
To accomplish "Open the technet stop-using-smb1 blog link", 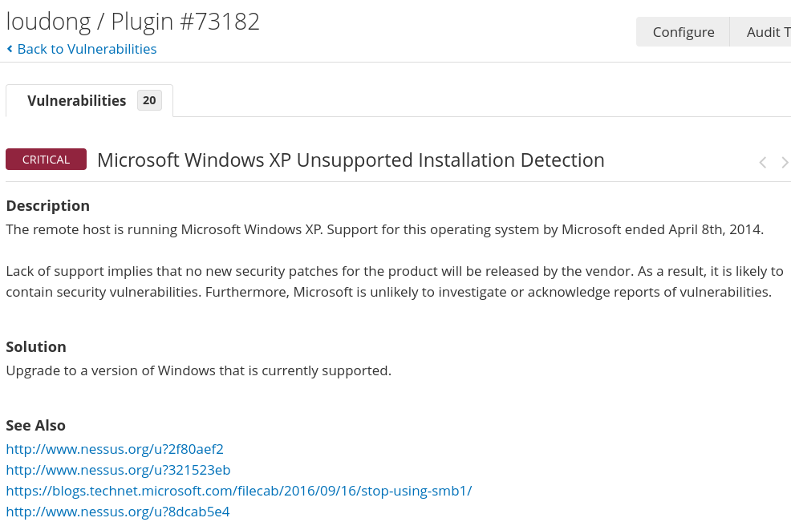I will pos(238,491).
